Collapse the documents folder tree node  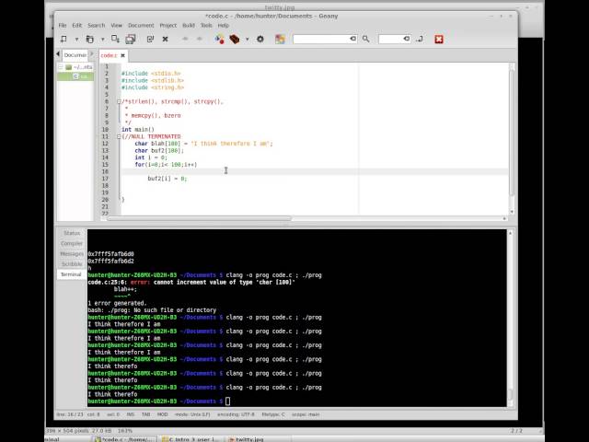pos(61,67)
